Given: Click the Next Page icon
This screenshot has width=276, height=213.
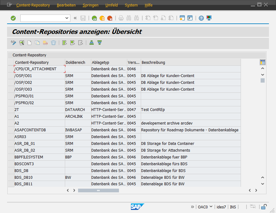Looking at the screenshot, I should click(x=163, y=18).
